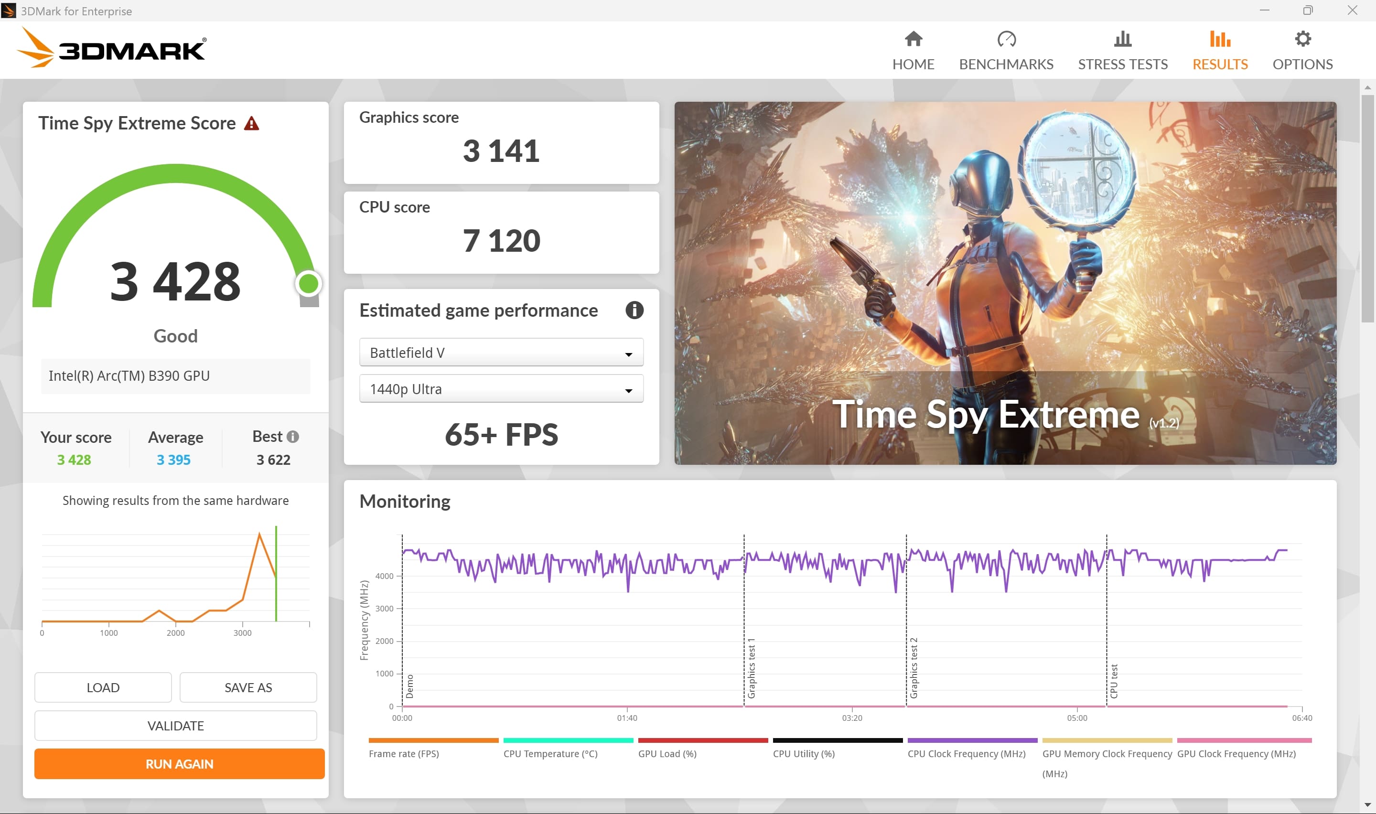Click the red warning triangle beside the score
The height and width of the screenshot is (814, 1376).
point(251,123)
